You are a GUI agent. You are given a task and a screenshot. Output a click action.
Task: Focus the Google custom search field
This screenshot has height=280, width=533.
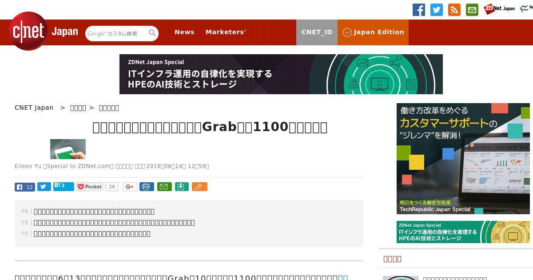116,33
